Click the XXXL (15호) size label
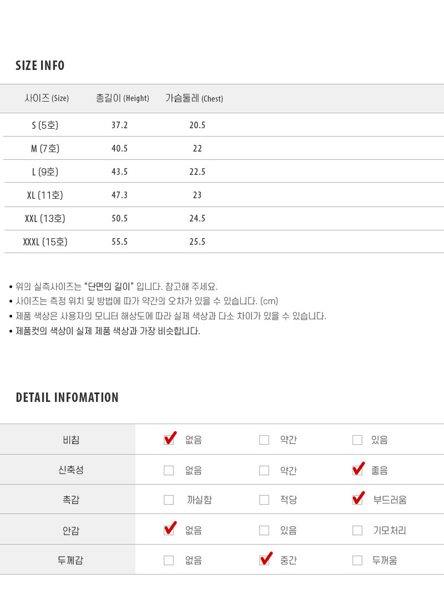This screenshot has width=444, height=589. click(45, 242)
